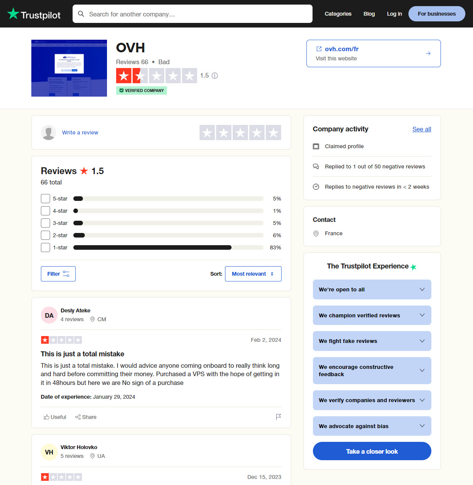
Task: Click thumbs-up Useful on Desly's review
Action: 55,417
